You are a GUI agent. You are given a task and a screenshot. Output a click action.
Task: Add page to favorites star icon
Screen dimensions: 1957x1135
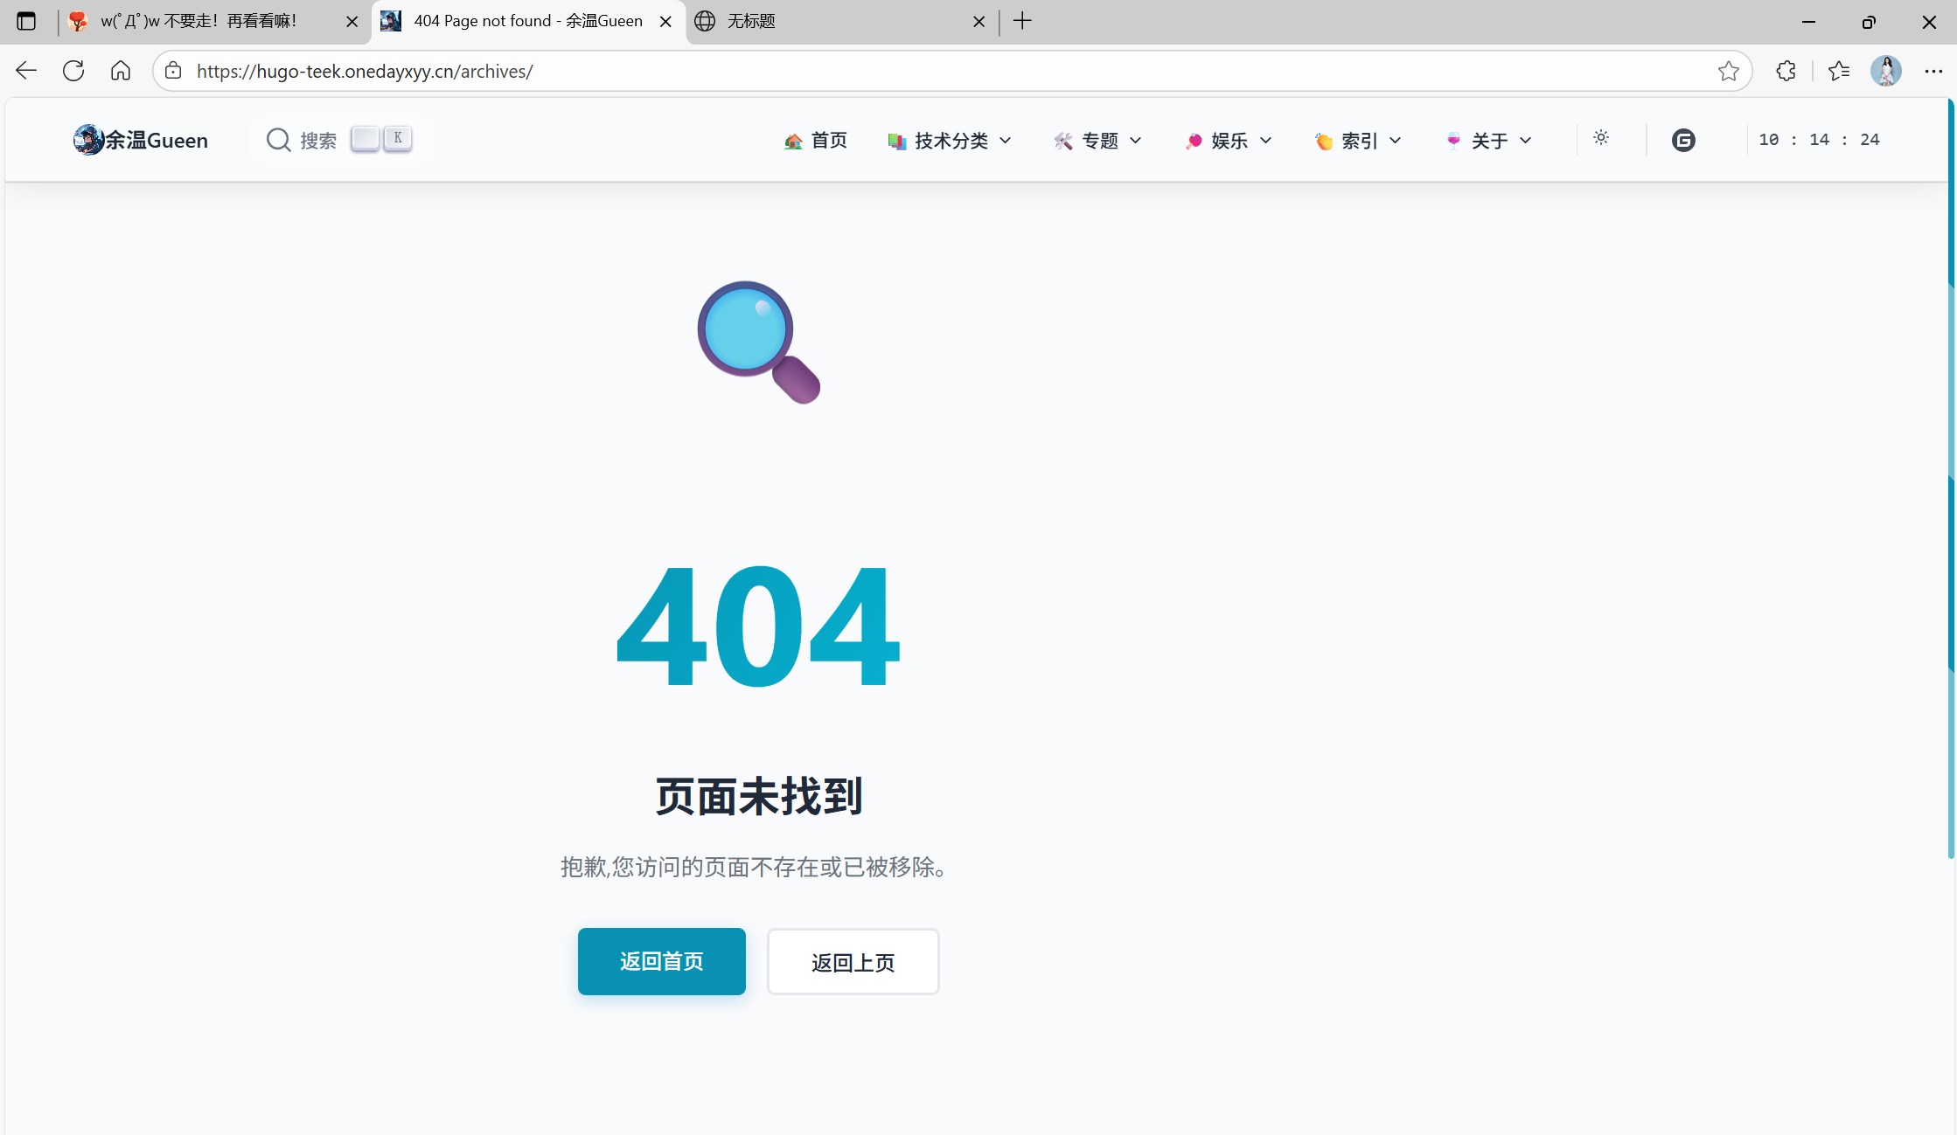click(x=1728, y=71)
